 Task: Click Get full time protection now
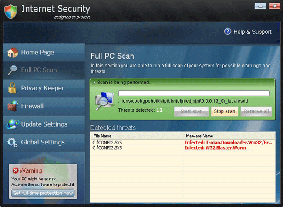pos(43,193)
